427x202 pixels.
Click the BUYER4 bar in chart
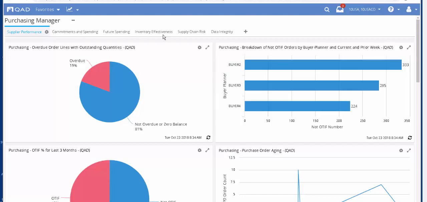(x=297, y=106)
